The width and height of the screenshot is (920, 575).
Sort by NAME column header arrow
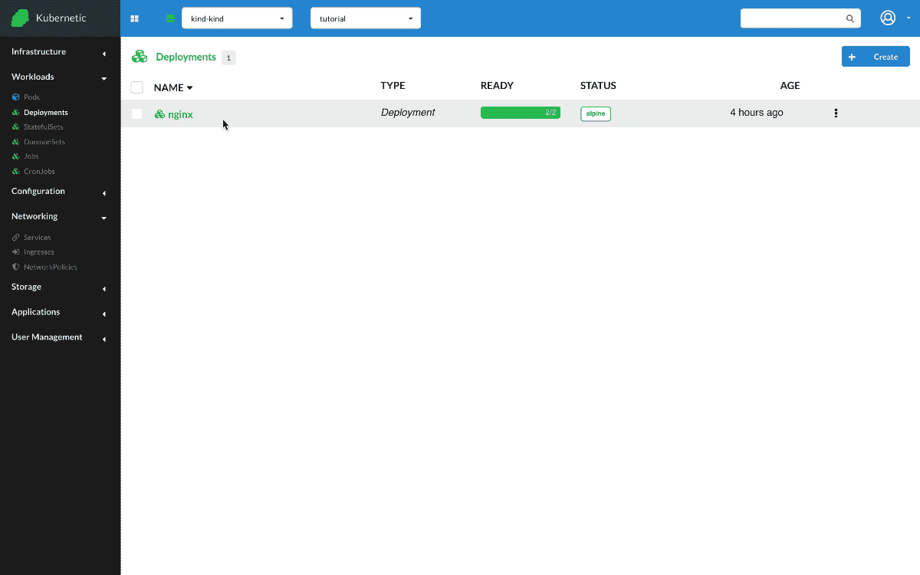click(x=190, y=87)
